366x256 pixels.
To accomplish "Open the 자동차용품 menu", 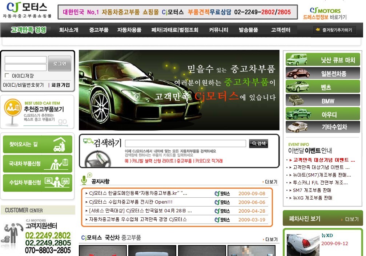I will pyautogui.click(x=129, y=30).
